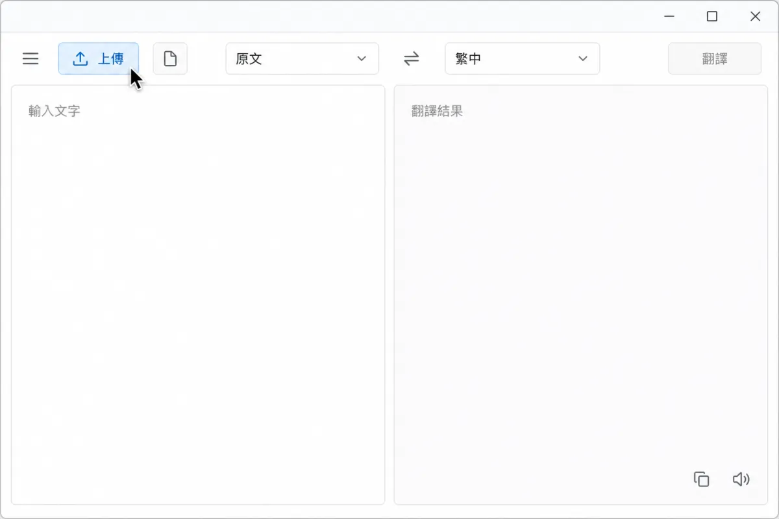Swap source and target languages
This screenshot has width=779, height=519.
pos(412,59)
